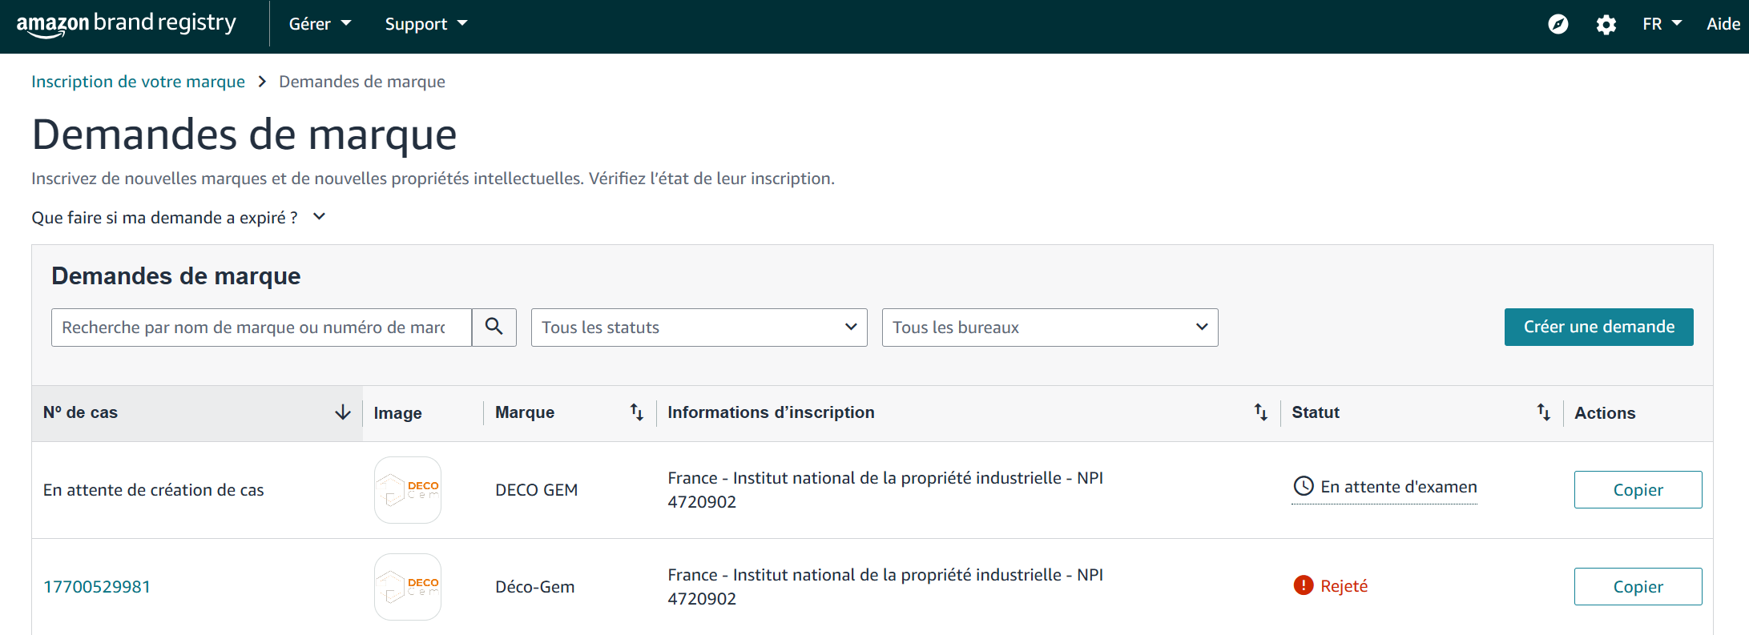The image size is (1749, 635).
Task: Click the DECO GEM brand name
Action: coord(536,490)
